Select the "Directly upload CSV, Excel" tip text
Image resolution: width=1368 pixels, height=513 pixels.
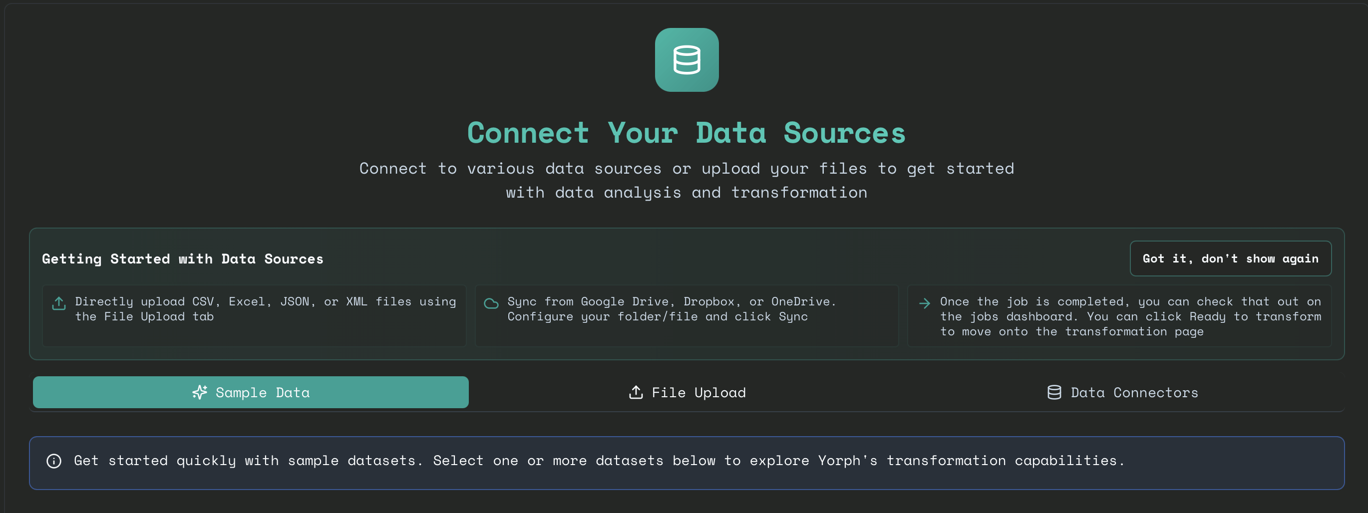point(265,309)
